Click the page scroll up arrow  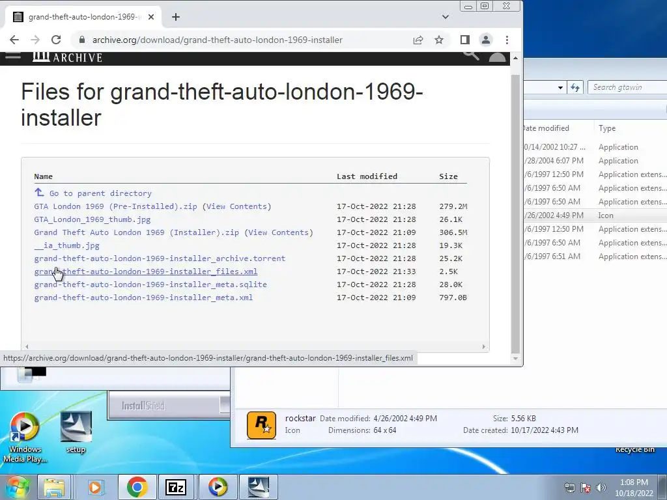(516, 58)
